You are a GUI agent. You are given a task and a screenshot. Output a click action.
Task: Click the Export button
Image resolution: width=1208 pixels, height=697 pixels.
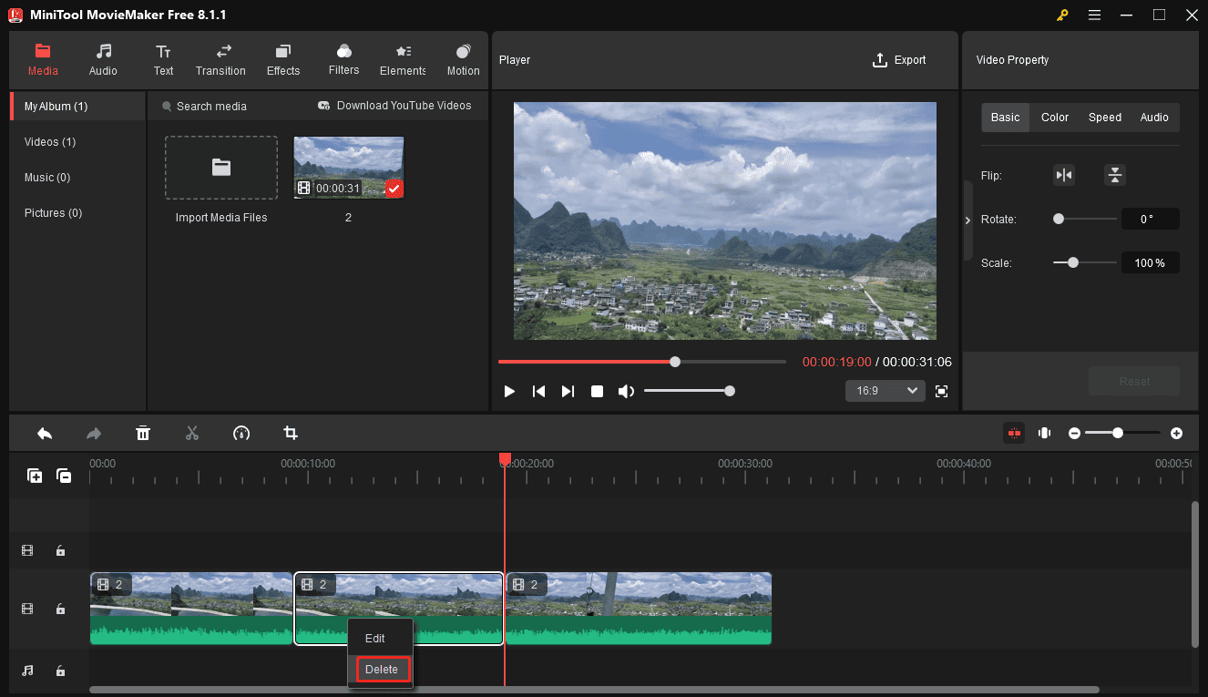click(898, 60)
